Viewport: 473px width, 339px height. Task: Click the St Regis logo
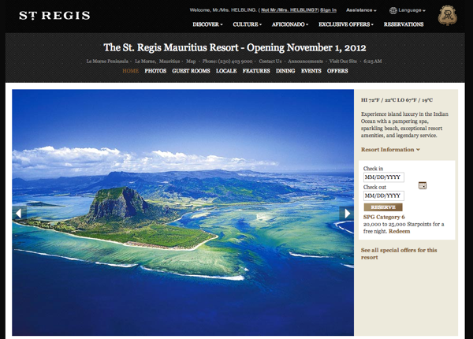point(54,16)
